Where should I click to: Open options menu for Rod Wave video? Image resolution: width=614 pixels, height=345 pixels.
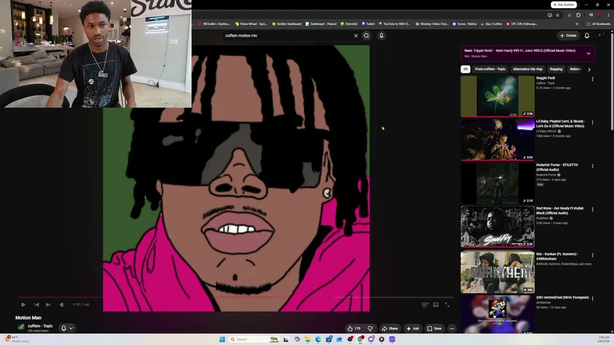[x=592, y=209]
